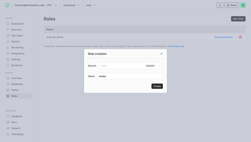The image size is (251, 142).
Task: Click the Restore sidebar icon
Action: 8,42
